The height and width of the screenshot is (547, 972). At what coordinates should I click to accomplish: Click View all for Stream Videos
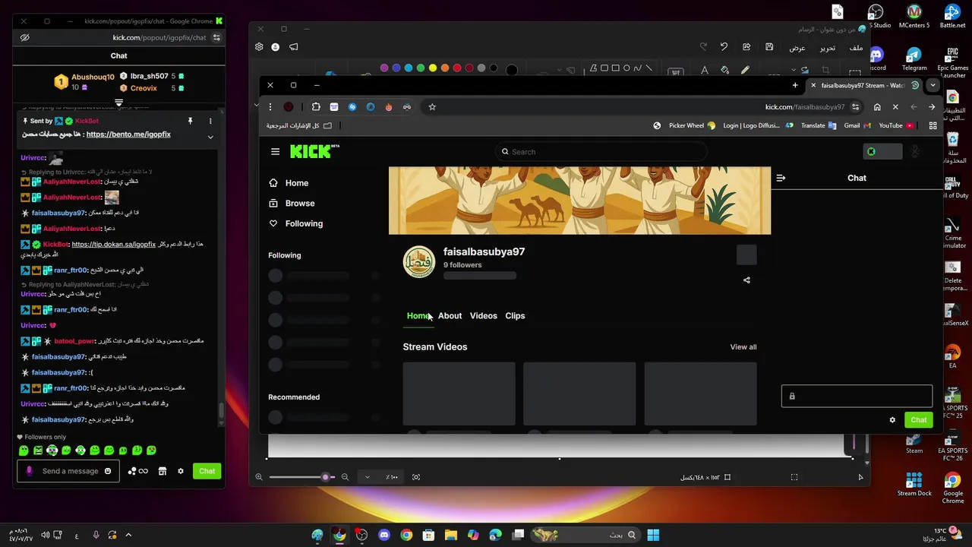[743, 347]
